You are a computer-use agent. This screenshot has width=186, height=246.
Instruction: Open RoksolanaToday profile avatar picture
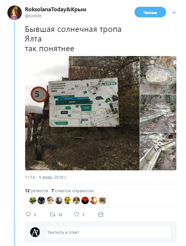(x=14, y=13)
